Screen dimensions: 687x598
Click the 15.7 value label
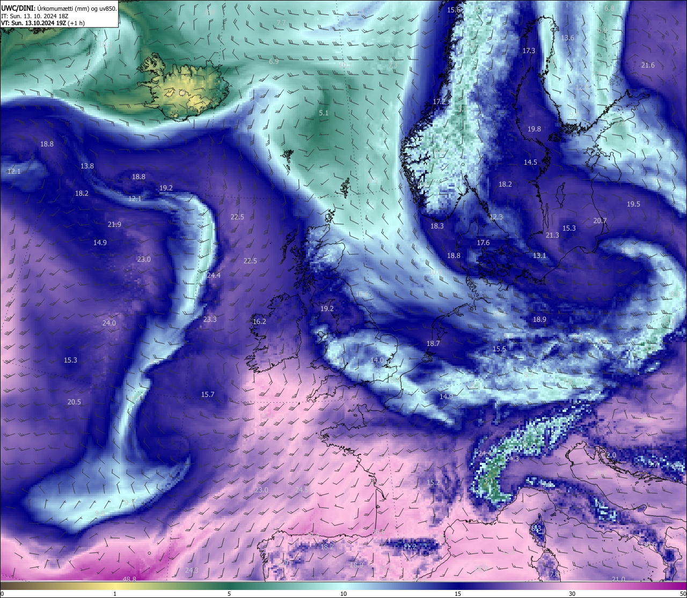point(208,395)
